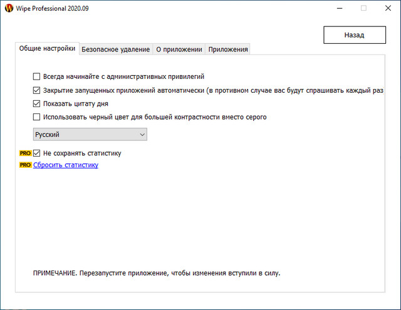401x310 pixels.
Task: Click the Wipe app icon in title bar
Action: (x=8, y=8)
